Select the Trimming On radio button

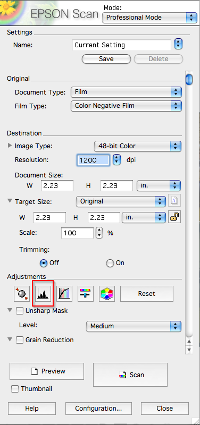pyautogui.click(x=110, y=263)
